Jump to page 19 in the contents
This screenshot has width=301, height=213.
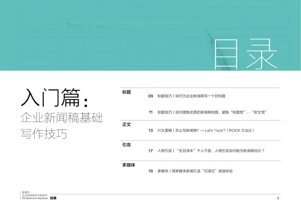pos(150,171)
